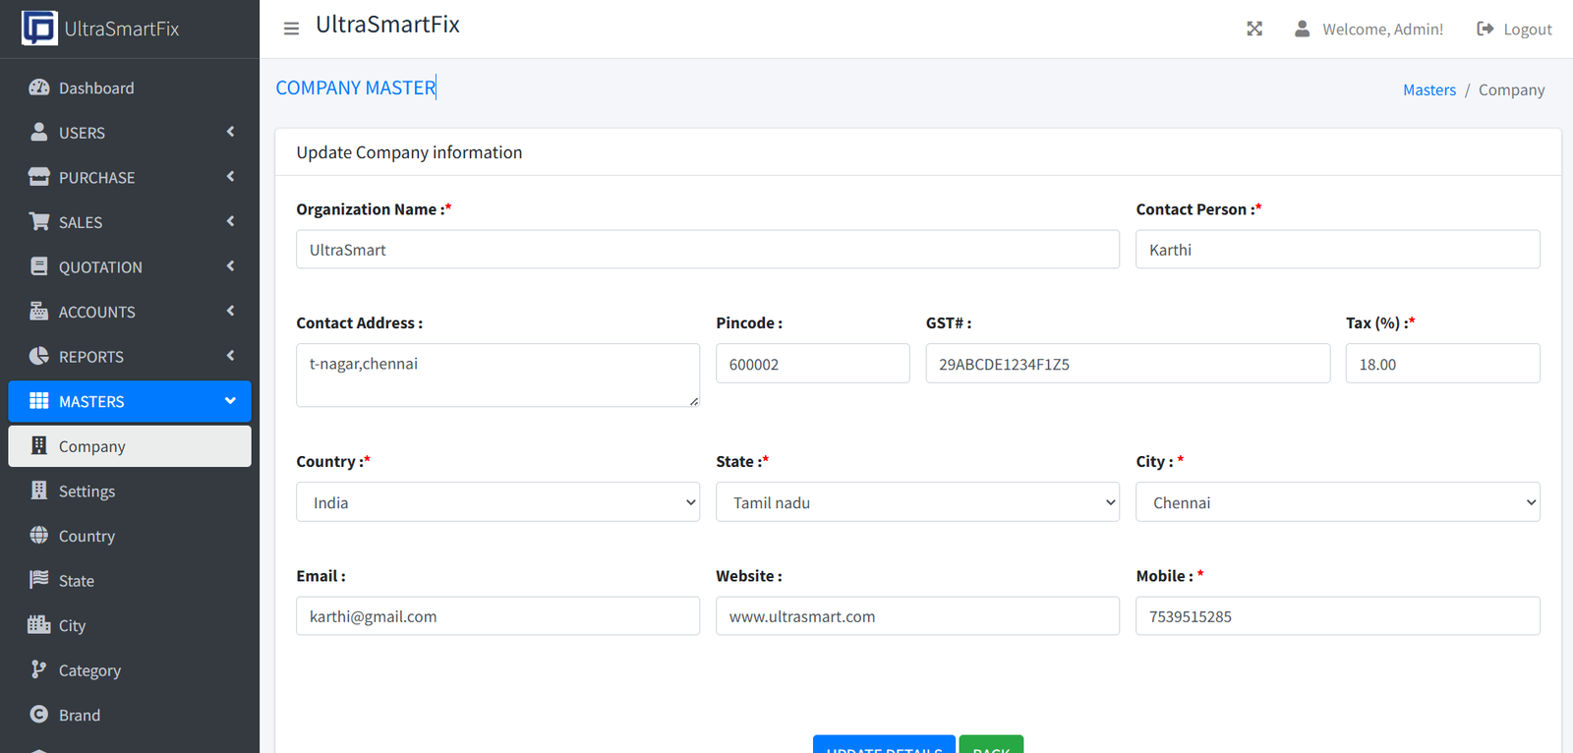
Task: Click the UltraSmartFix logo icon
Action: pyautogui.click(x=39, y=28)
